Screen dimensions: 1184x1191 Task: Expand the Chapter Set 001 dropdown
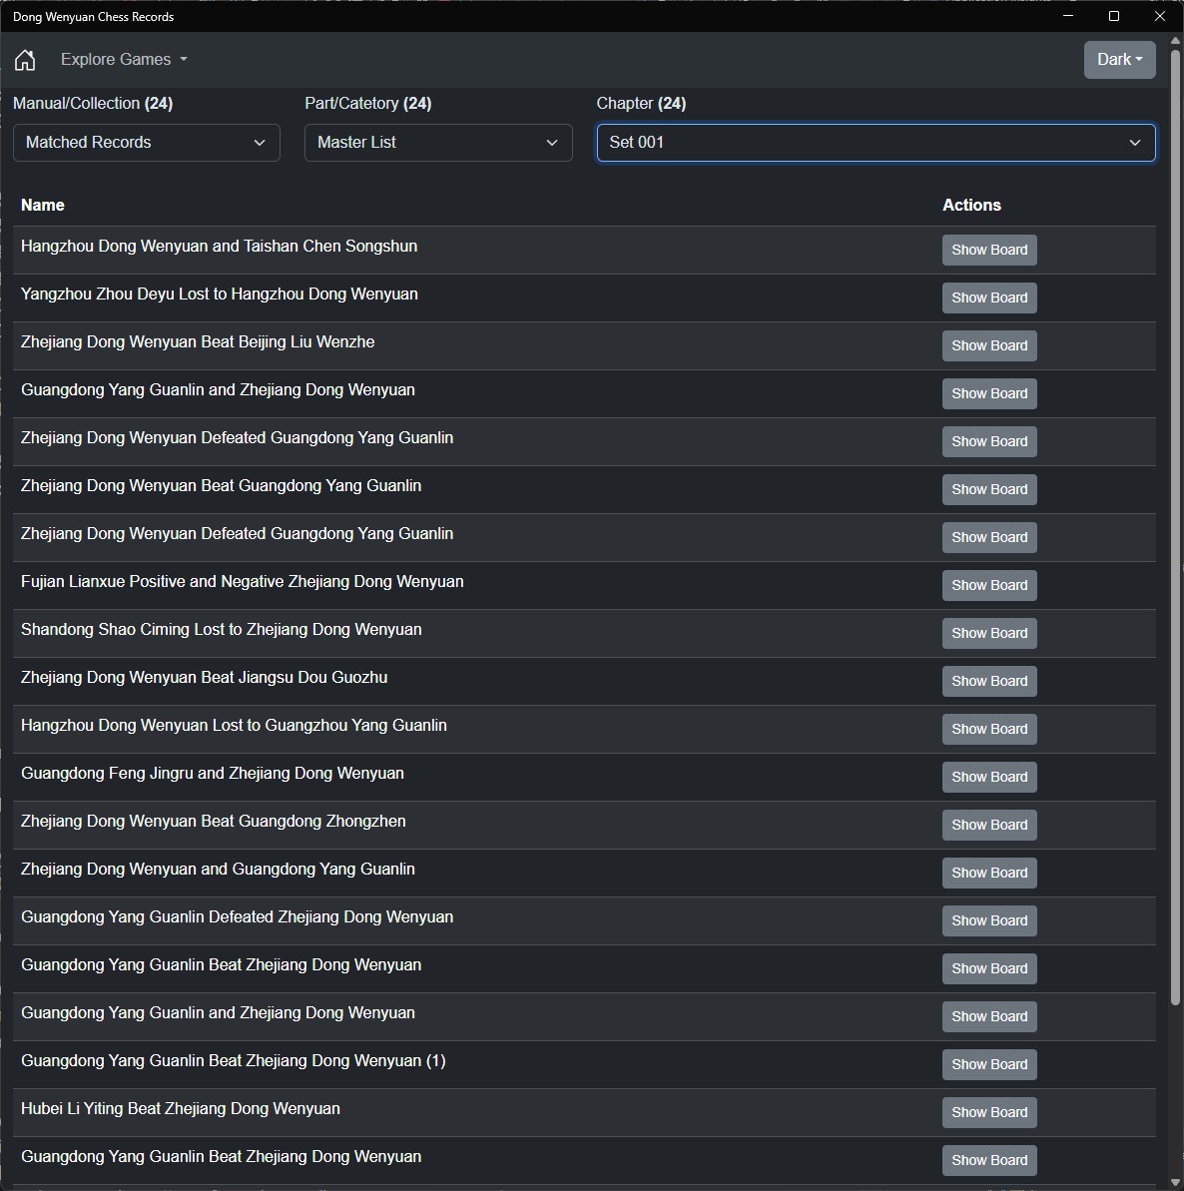(876, 143)
